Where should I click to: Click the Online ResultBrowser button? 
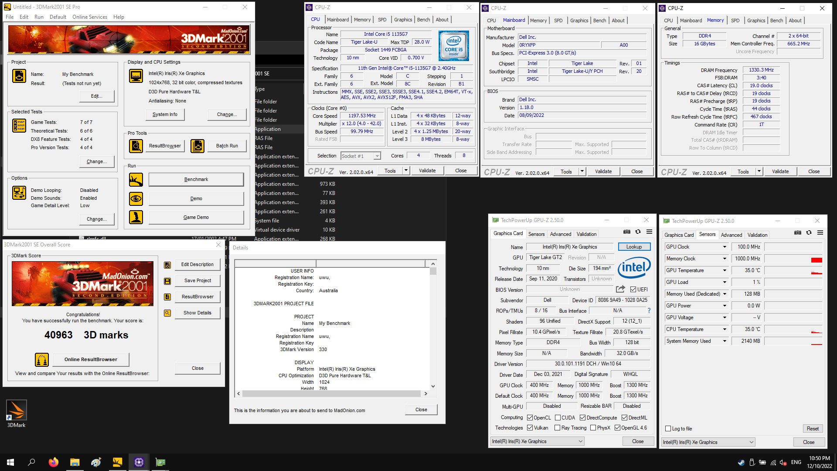click(x=91, y=360)
